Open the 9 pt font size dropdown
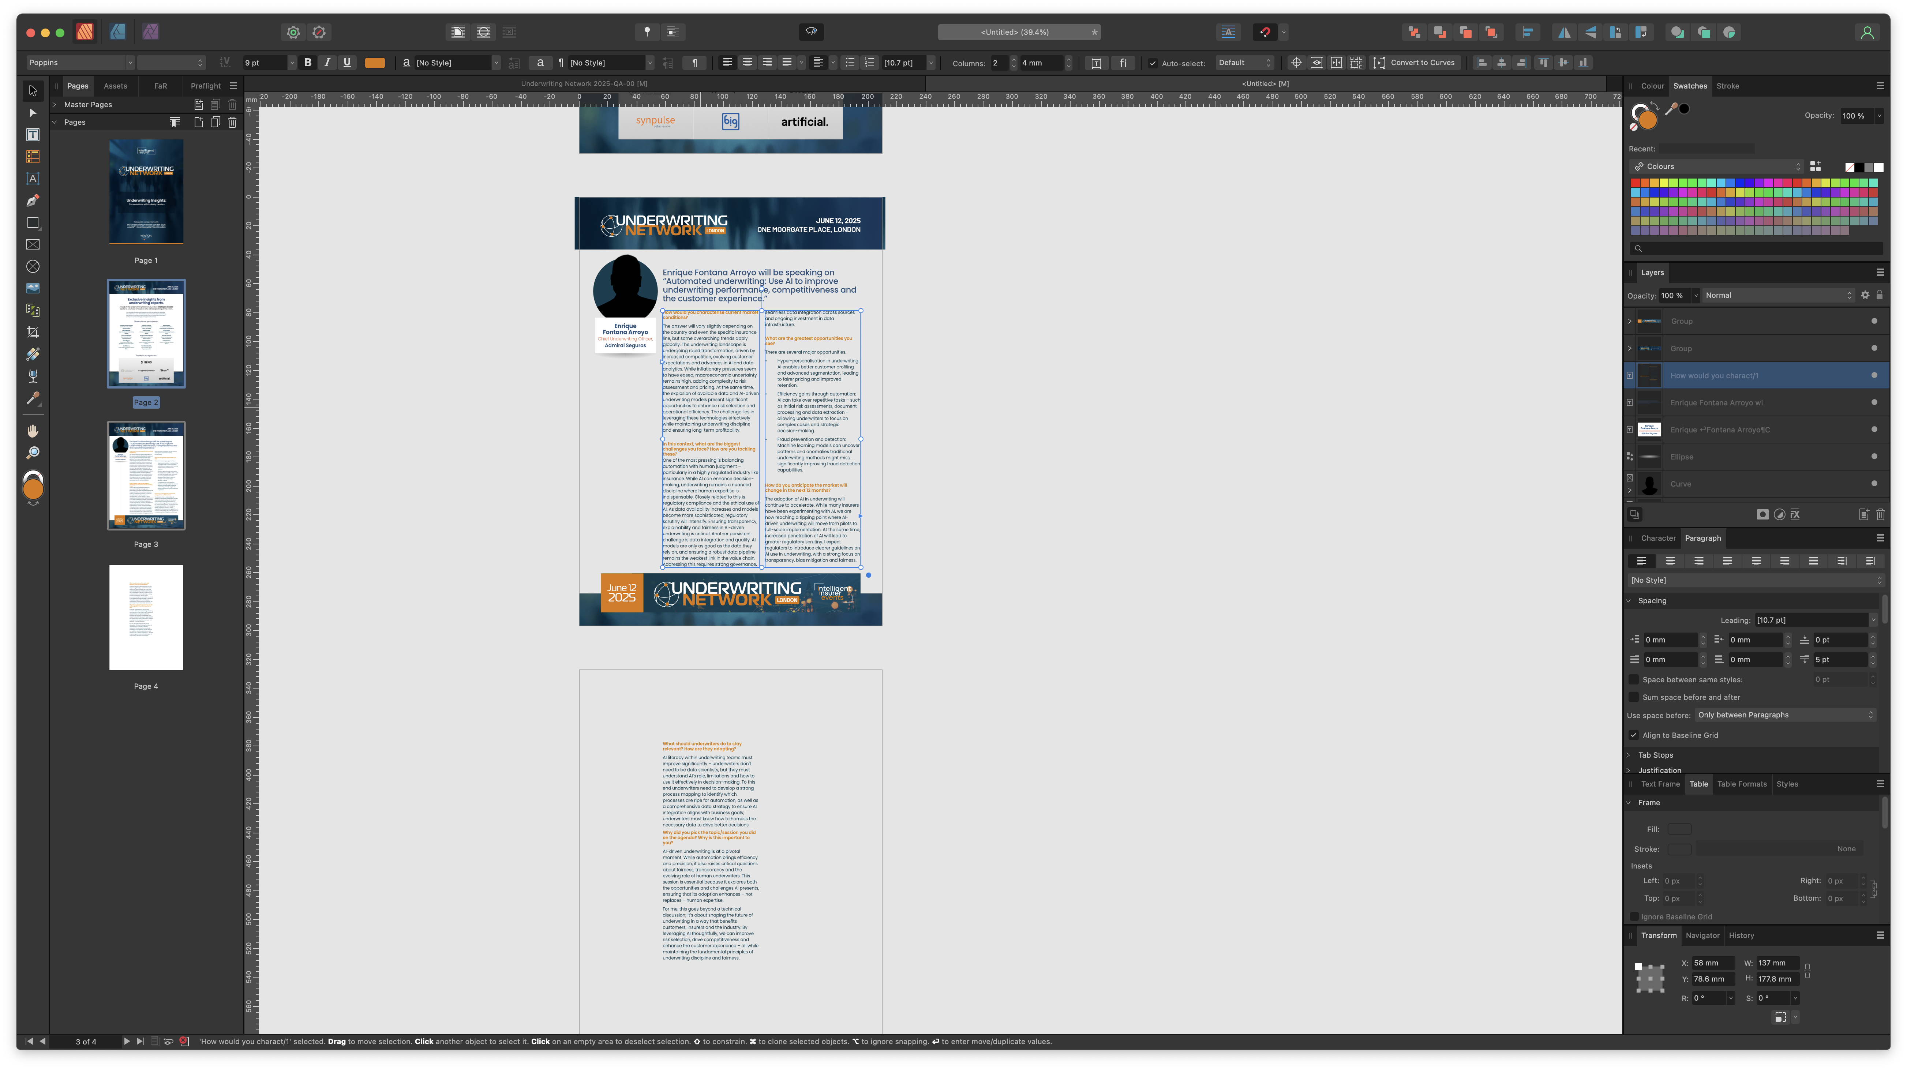 pyautogui.click(x=292, y=63)
